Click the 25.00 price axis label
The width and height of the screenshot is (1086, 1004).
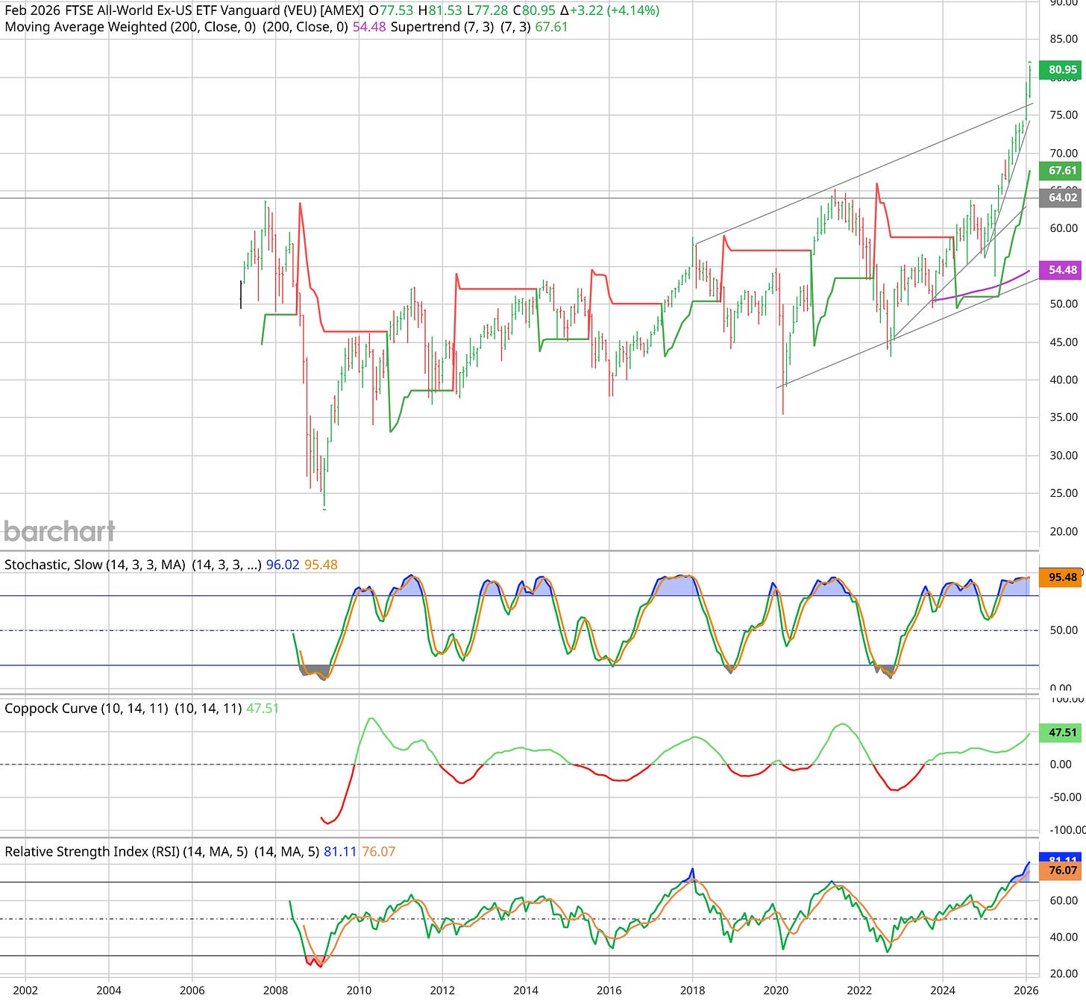click(x=1063, y=493)
